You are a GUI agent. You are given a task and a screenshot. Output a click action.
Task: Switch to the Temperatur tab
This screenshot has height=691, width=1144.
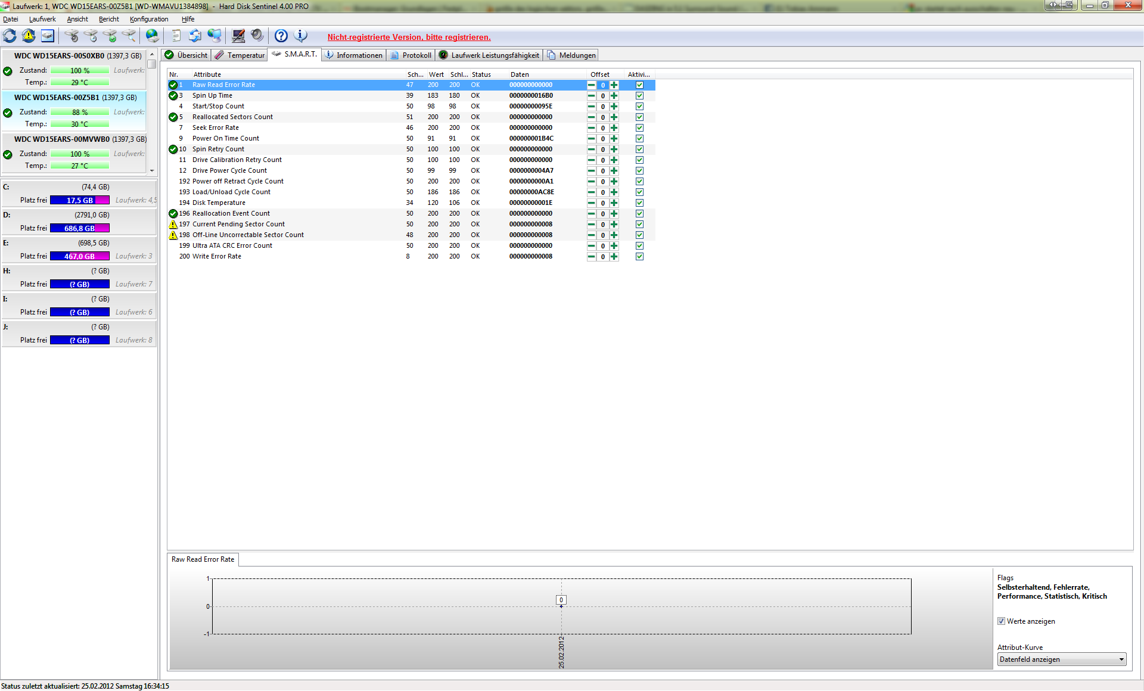(x=240, y=55)
